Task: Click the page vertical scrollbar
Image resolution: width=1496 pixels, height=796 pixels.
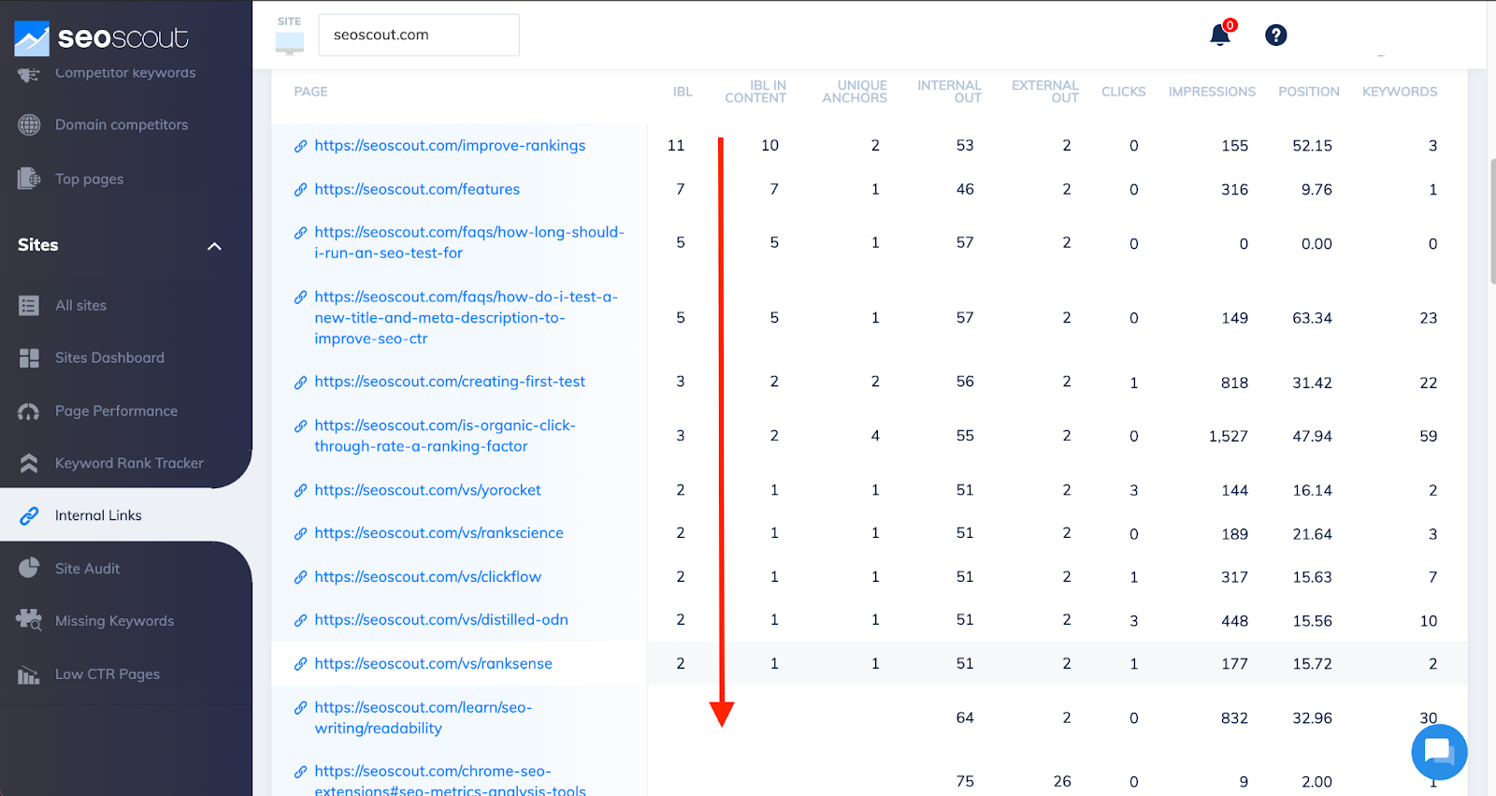Action: [x=1492, y=221]
